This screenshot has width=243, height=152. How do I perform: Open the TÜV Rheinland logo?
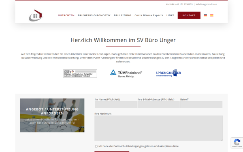pyautogui.click(x=126, y=73)
